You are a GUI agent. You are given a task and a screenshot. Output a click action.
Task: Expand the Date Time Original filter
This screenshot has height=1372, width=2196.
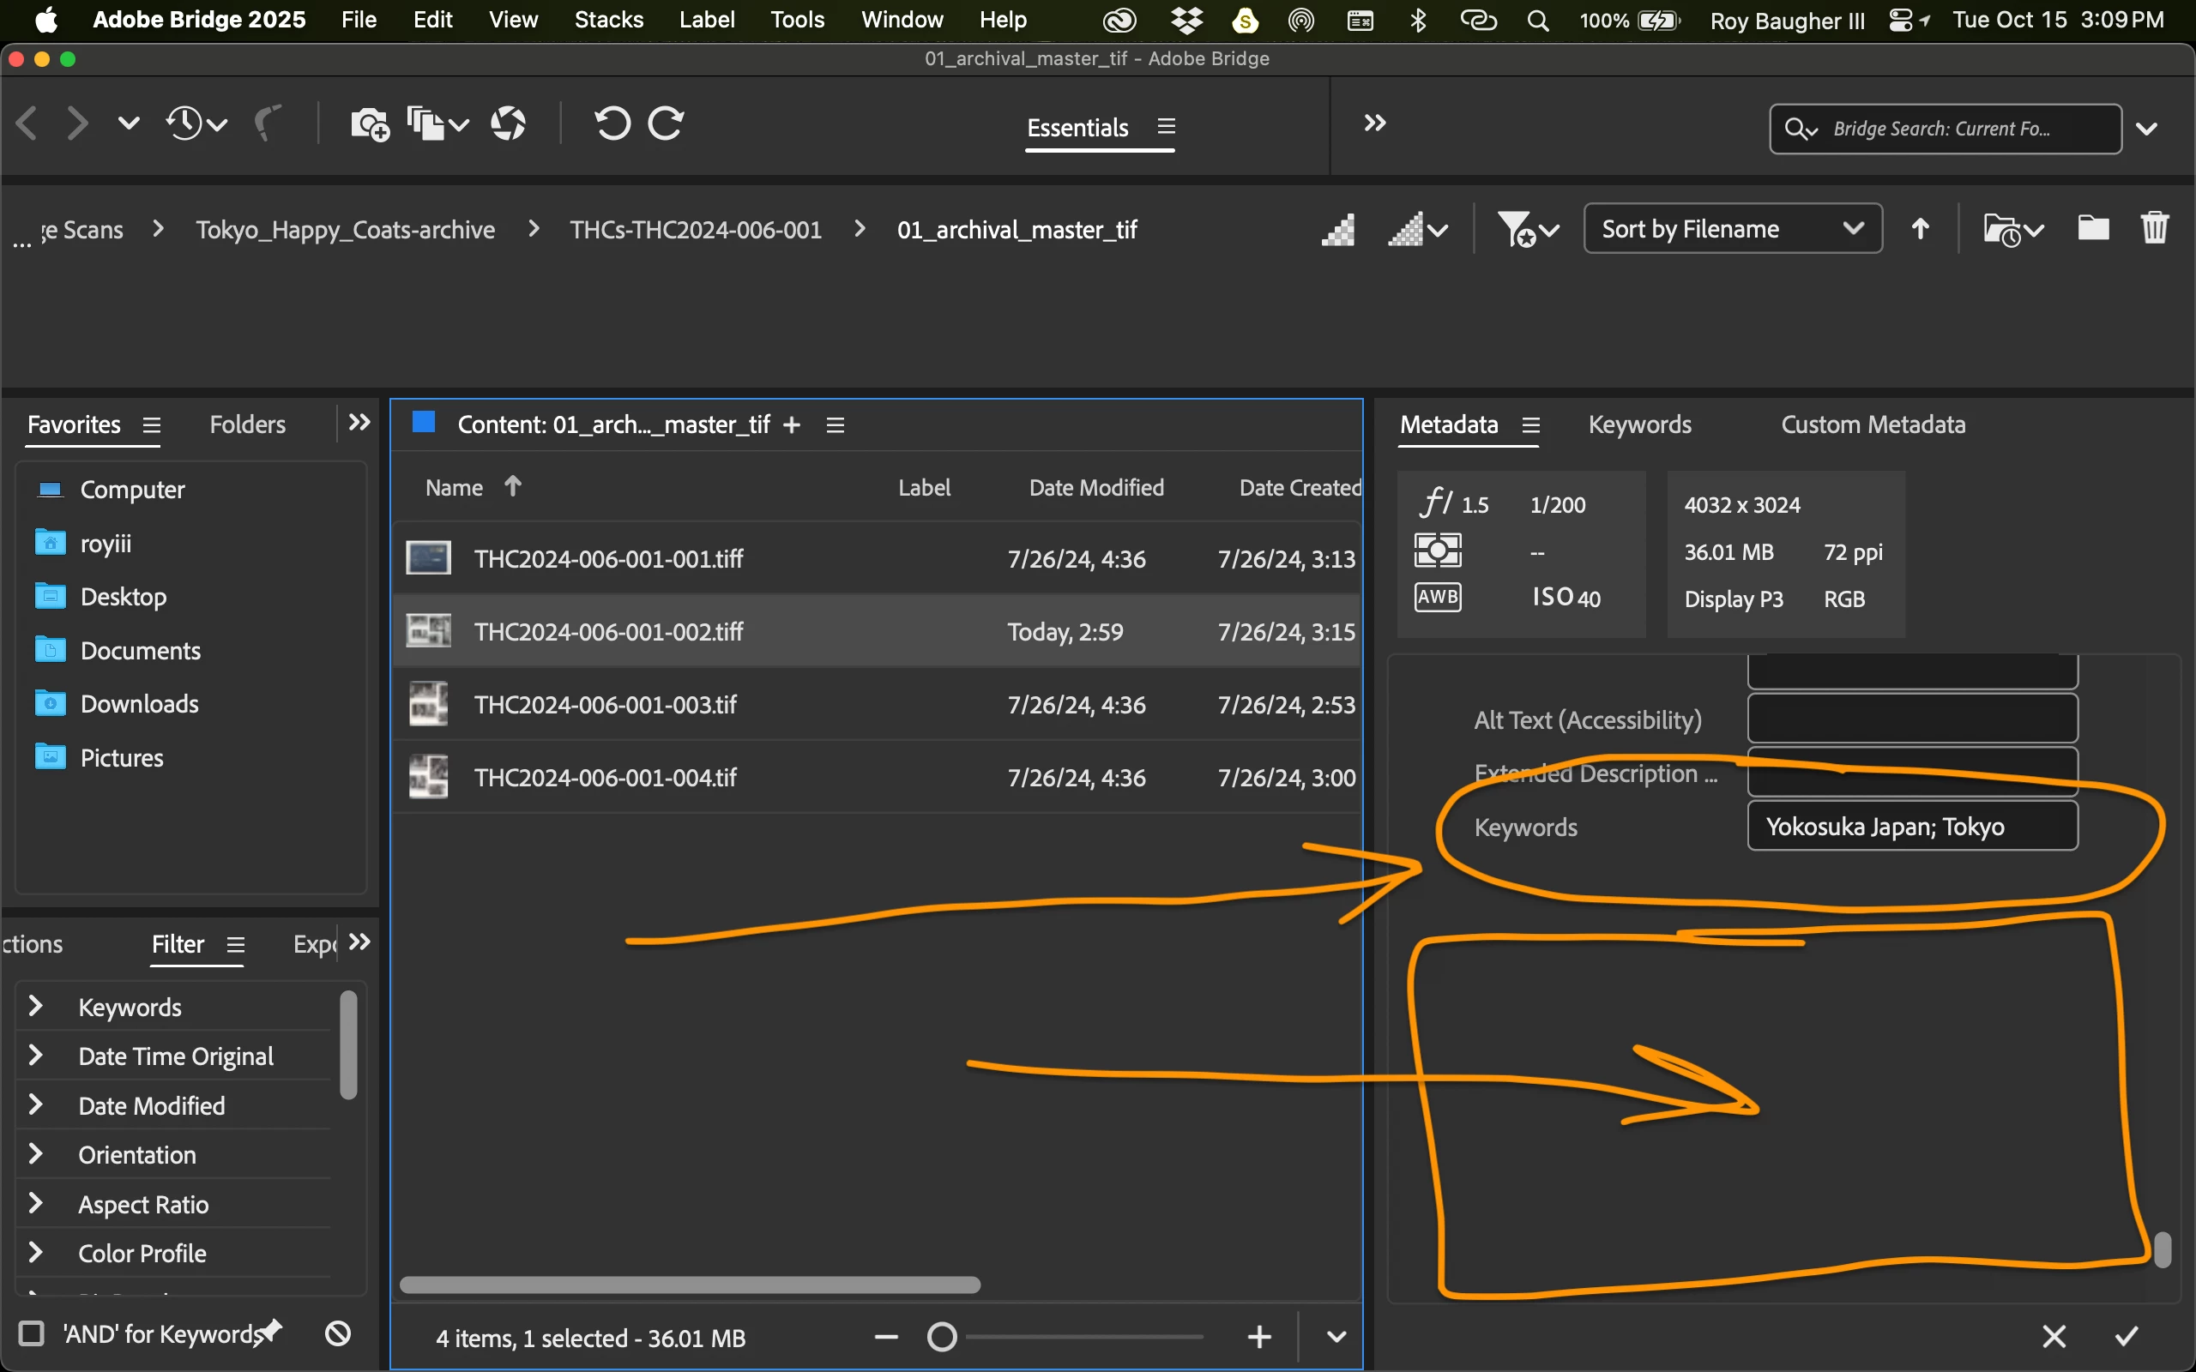[x=36, y=1056]
